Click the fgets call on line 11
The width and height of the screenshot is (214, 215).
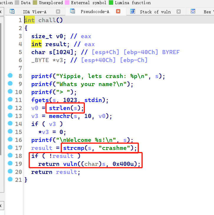tap(40, 100)
